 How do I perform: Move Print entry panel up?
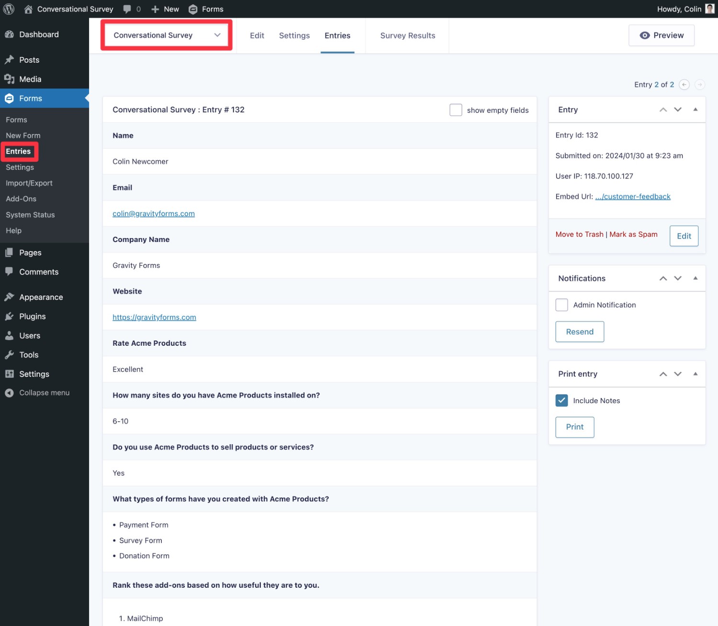point(663,374)
